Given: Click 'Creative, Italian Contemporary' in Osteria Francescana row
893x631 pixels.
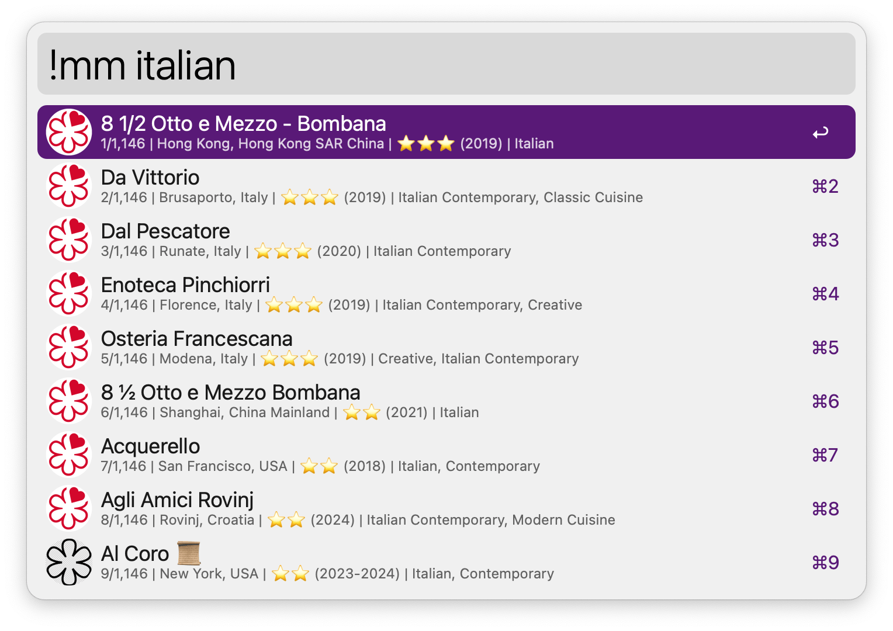Looking at the screenshot, I should [479, 359].
